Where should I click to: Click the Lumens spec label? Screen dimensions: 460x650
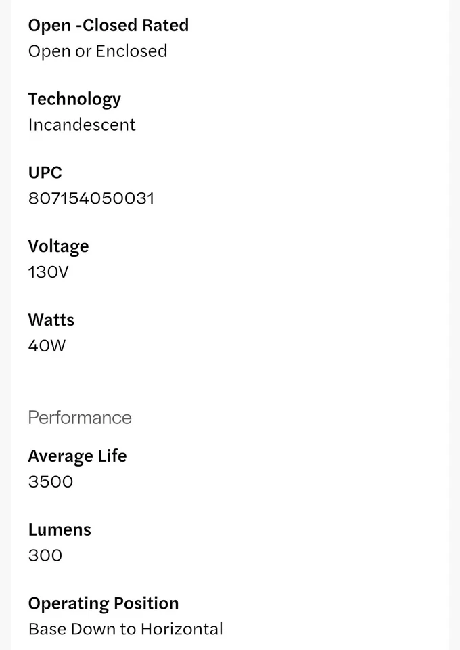point(60,530)
